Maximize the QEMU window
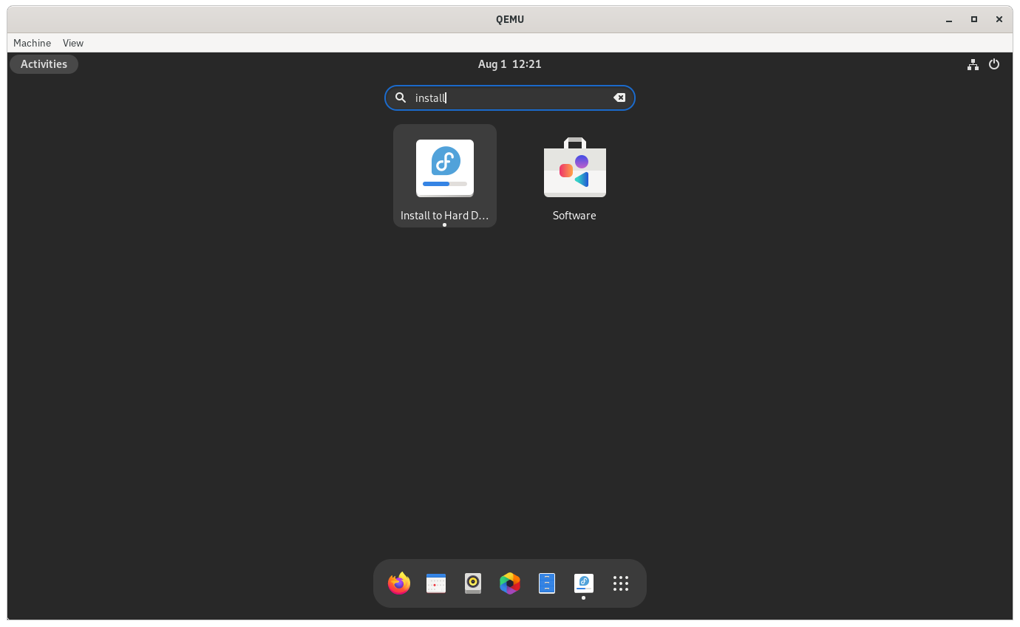1020x627 pixels. (974, 19)
